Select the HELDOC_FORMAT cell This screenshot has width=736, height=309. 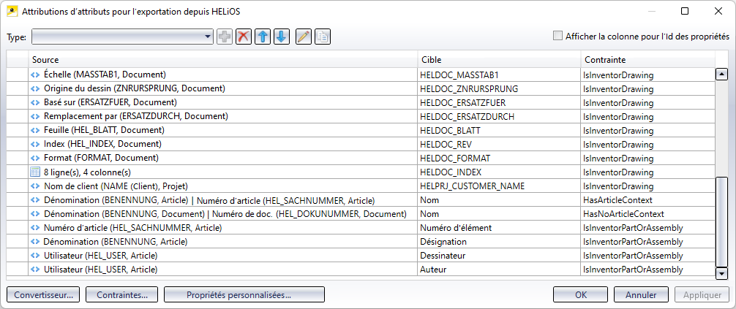[499, 158]
